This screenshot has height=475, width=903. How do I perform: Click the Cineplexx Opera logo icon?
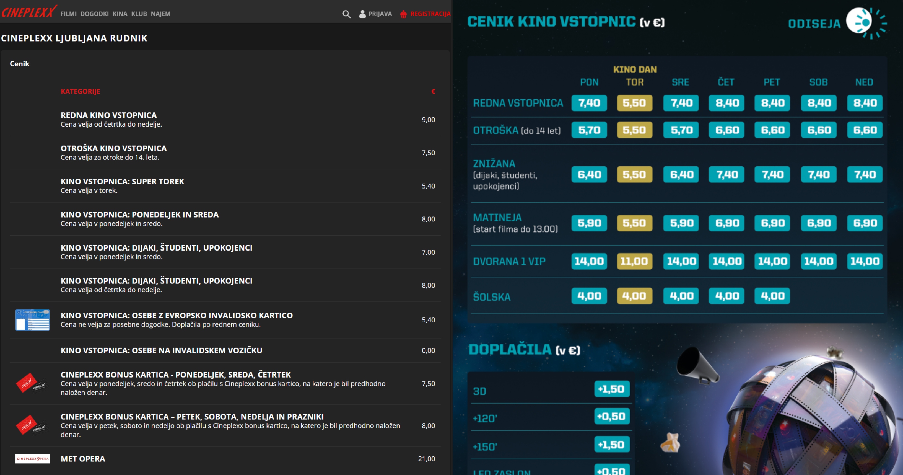coord(32,458)
